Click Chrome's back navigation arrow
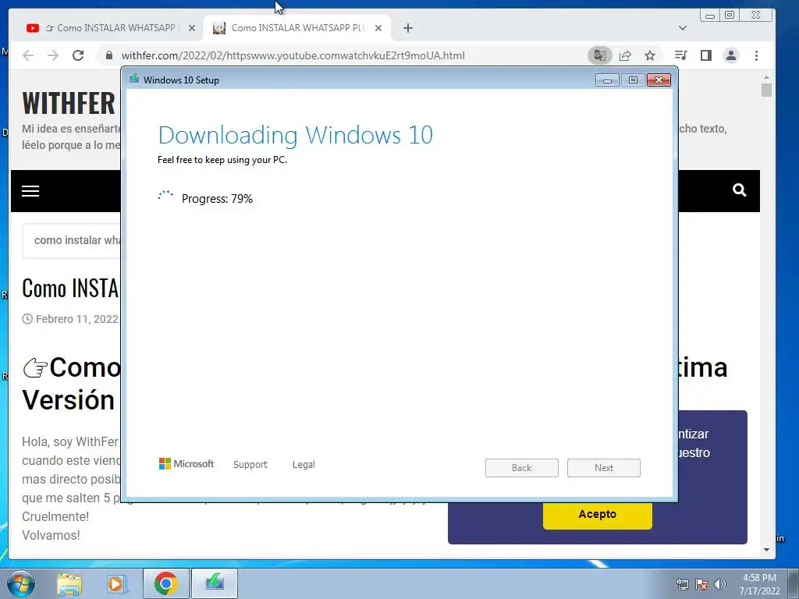Viewport: 799px width, 599px height. (28, 55)
